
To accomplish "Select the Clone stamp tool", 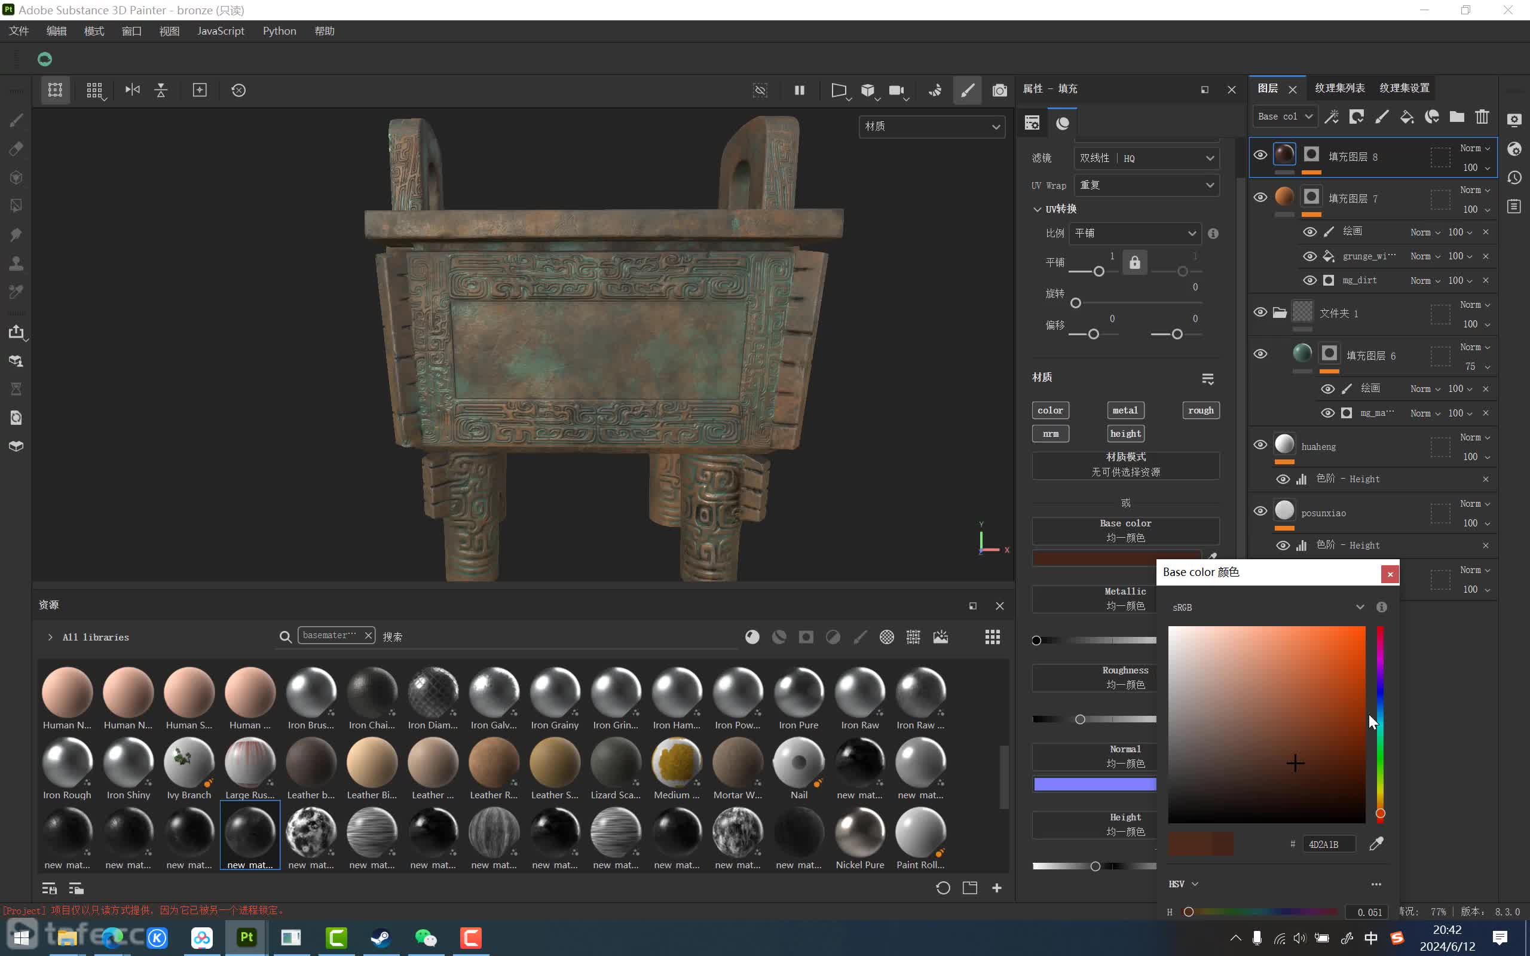I will [17, 263].
